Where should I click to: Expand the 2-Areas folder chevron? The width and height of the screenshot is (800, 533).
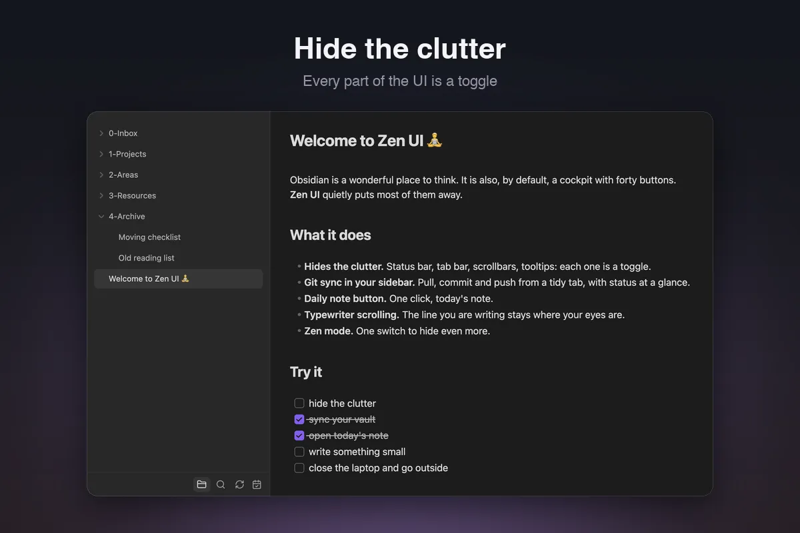coord(101,175)
